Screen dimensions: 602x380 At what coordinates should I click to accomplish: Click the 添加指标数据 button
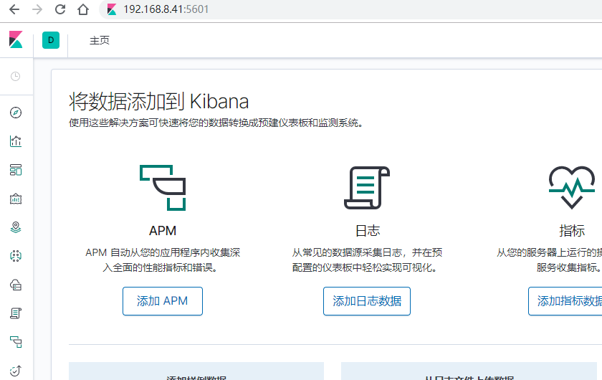click(565, 301)
